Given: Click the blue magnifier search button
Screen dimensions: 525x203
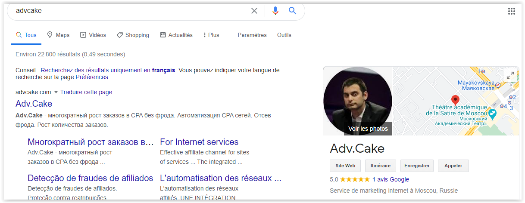Looking at the screenshot, I should pos(293,11).
